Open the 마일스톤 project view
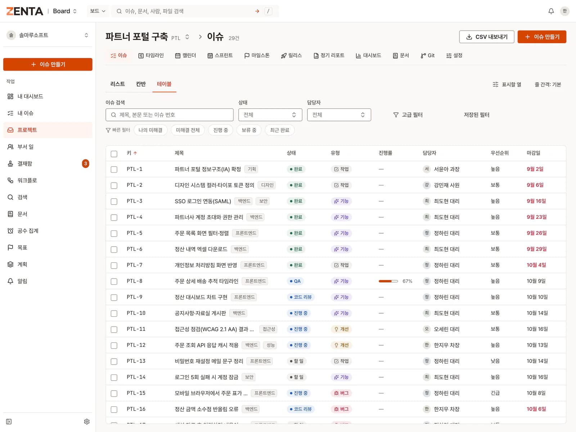This screenshot has height=432, width=576. [257, 55]
